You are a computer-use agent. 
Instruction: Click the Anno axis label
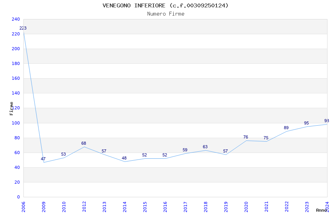click(321, 210)
